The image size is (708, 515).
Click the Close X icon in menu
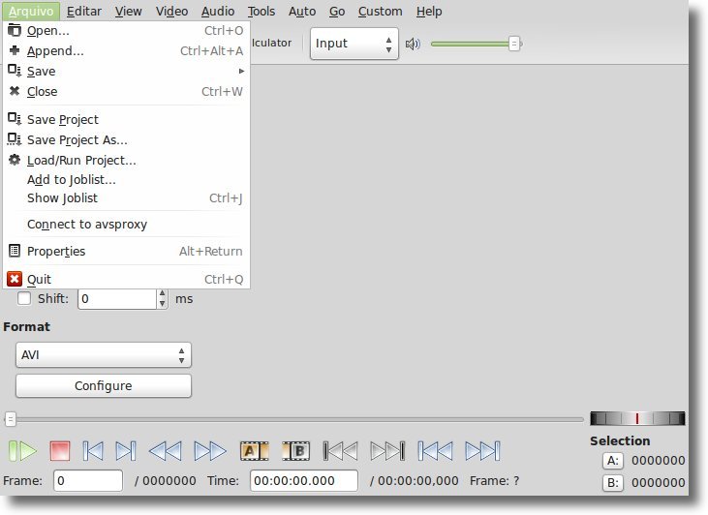coord(15,91)
